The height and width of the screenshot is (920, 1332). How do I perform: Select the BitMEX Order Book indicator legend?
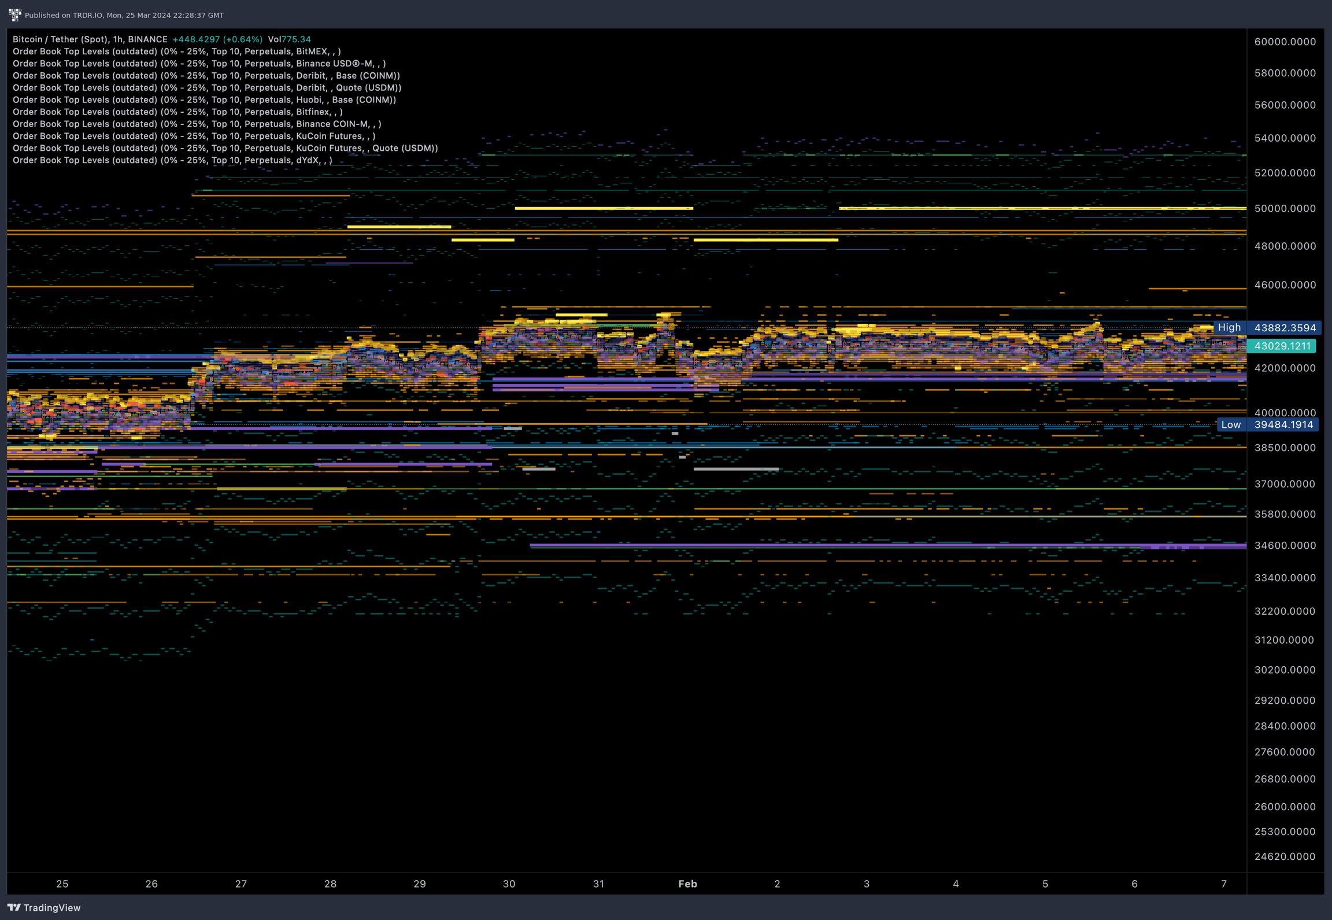click(x=176, y=51)
